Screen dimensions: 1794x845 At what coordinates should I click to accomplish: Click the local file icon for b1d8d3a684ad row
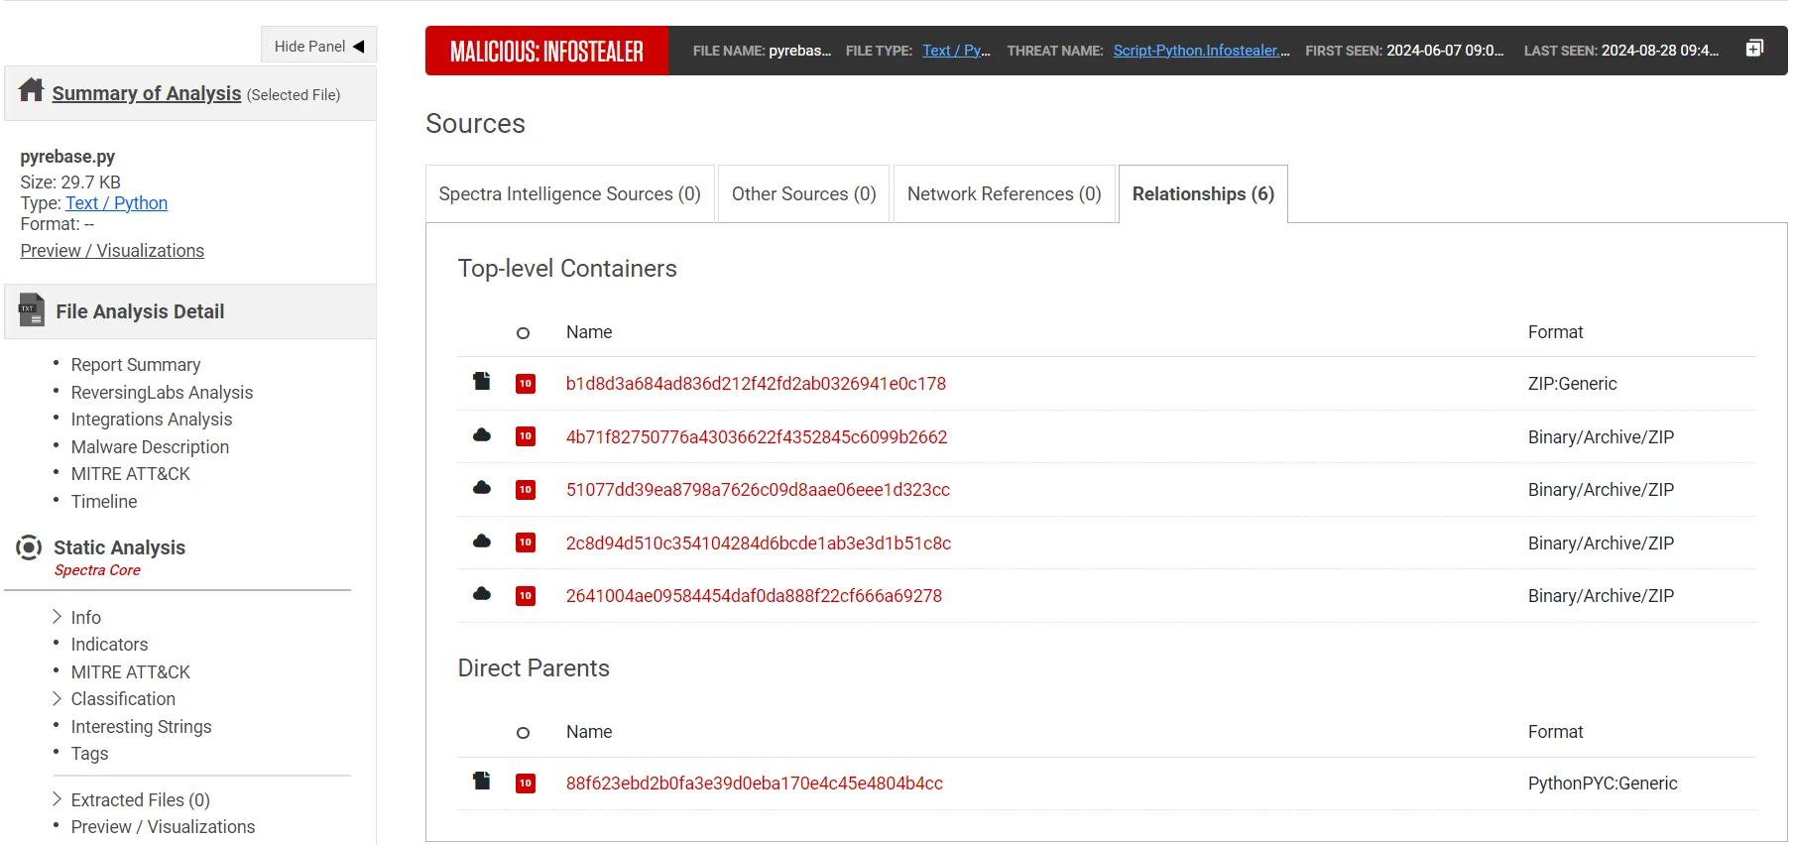click(482, 382)
